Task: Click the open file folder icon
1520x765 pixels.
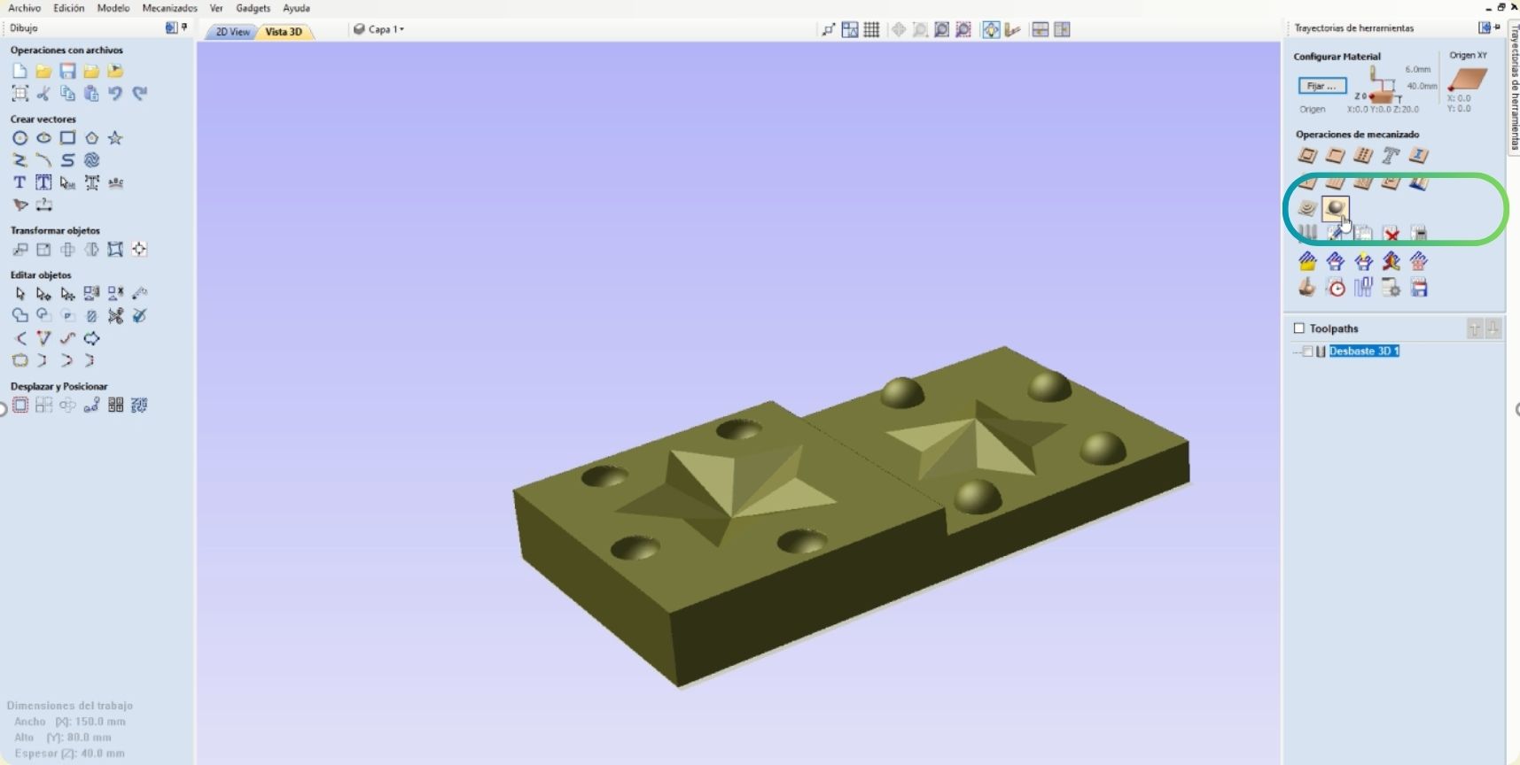Action: click(x=43, y=71)
